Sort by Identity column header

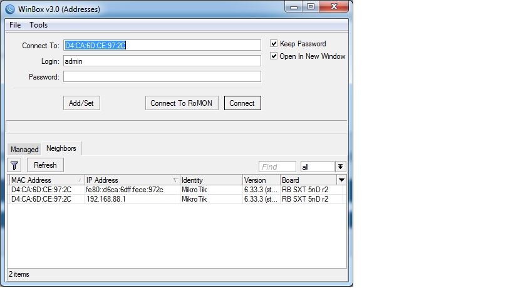click(211, 180)
